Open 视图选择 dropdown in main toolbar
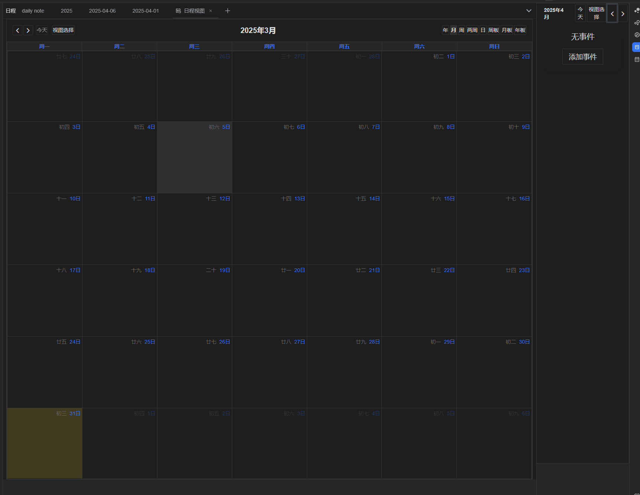The height and width of the screenshot is (495, 640). [63, 30]
